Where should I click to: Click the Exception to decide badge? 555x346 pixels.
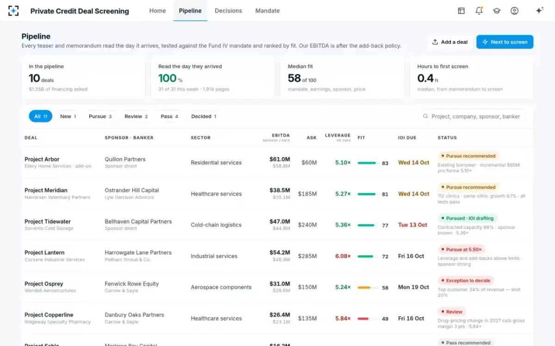pos(466,280)
